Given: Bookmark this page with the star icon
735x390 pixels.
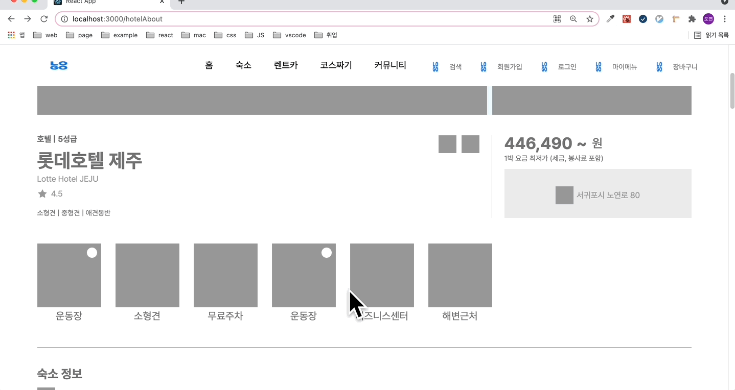Looking at the screenshot, I should (x=590, y=19).
